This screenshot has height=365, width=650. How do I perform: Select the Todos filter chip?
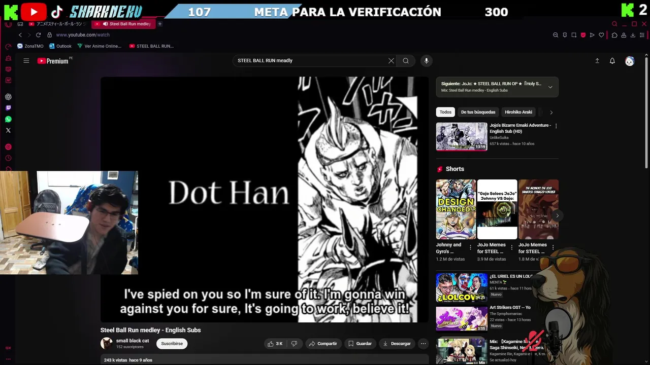click(x=445, y=112)
